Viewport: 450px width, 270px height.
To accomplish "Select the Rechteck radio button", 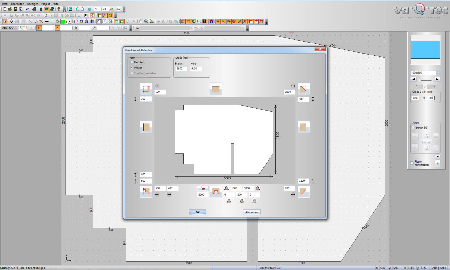I will click(x=131, y=62).
